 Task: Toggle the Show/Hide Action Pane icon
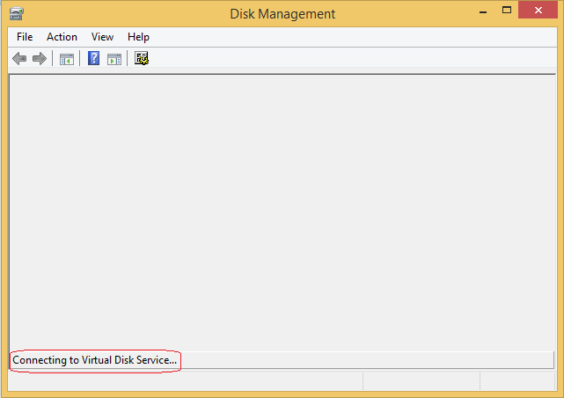(114, 59)
